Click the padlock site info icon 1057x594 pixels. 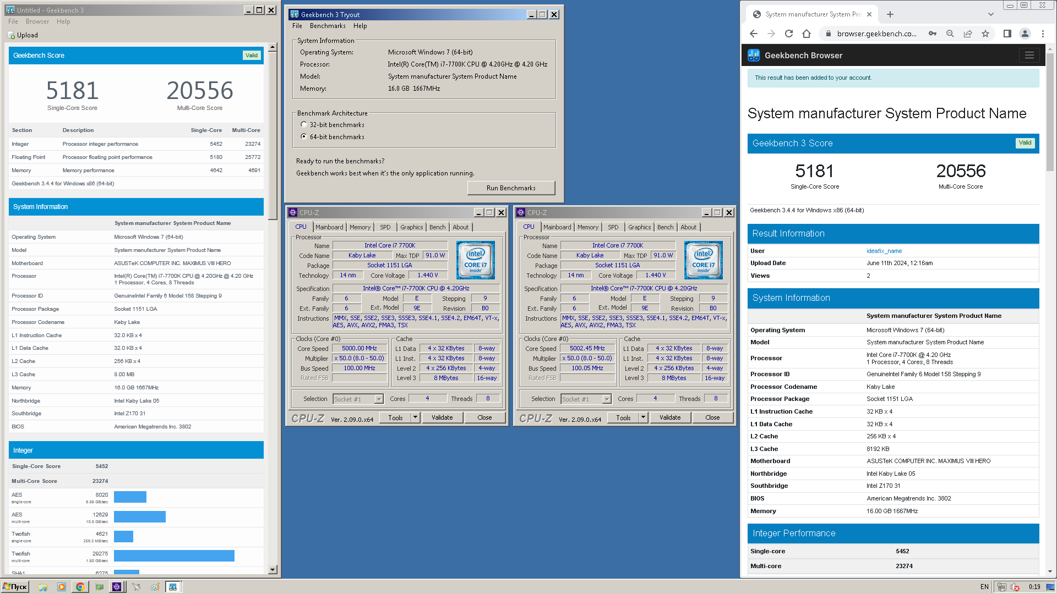click(828, 34)
